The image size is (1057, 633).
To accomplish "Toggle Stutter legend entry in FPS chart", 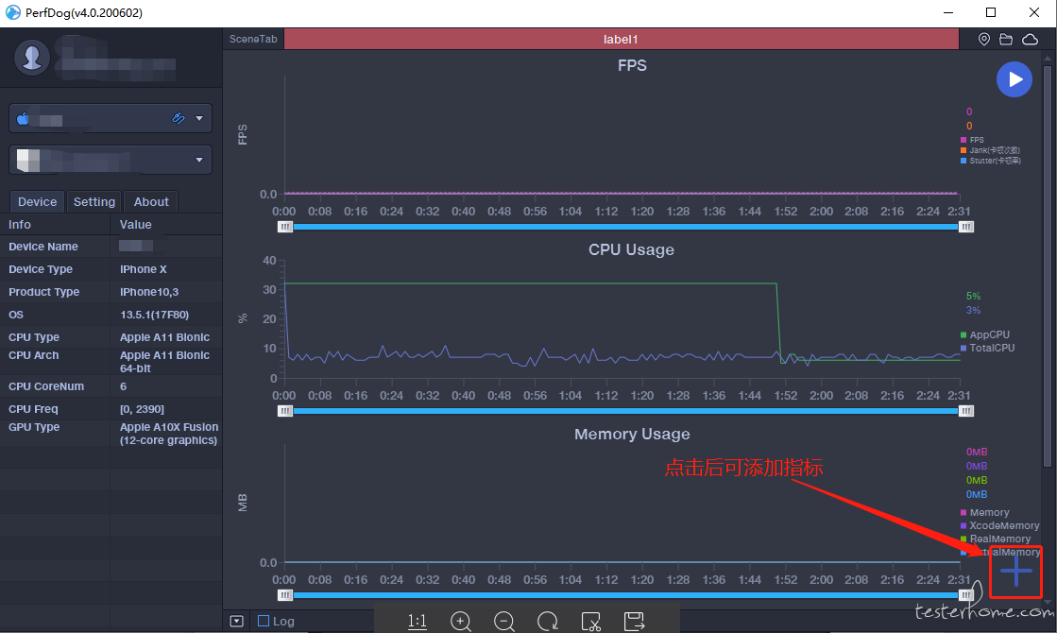I will (x=990, y=161).
